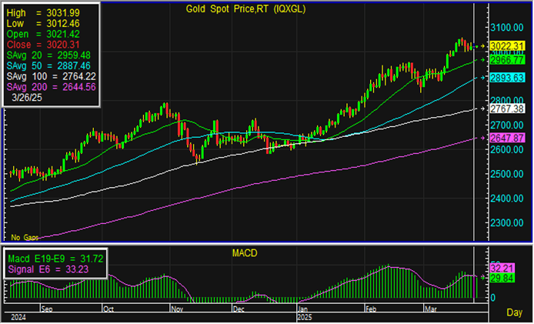Screen dimensions: 534x324
Task: Click the magenta 2647.87 average price tag
Action: point(509,137)
